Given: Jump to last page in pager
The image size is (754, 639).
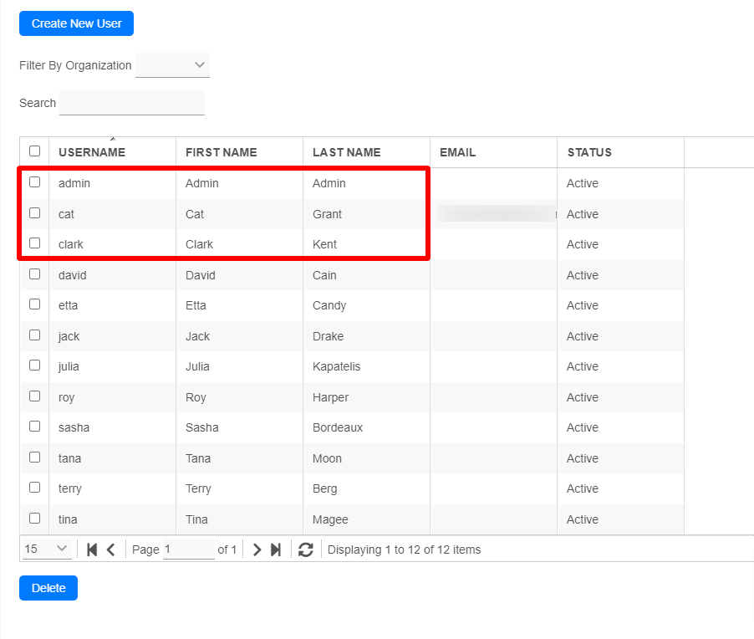Looking at the screenshot, I should coord(275,550).
